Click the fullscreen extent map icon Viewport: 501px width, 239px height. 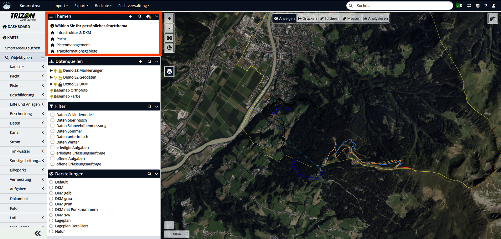tap(169, 38)
